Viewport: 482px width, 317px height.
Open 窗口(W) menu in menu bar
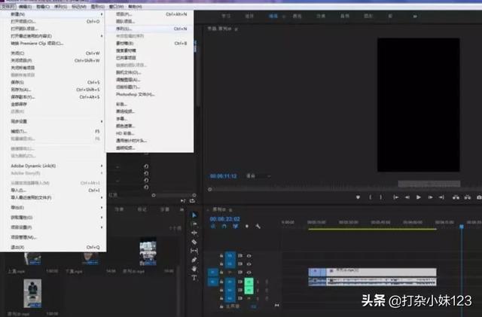(x=117, y=7)
